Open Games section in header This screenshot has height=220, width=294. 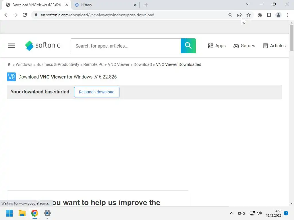click(244, 46)
